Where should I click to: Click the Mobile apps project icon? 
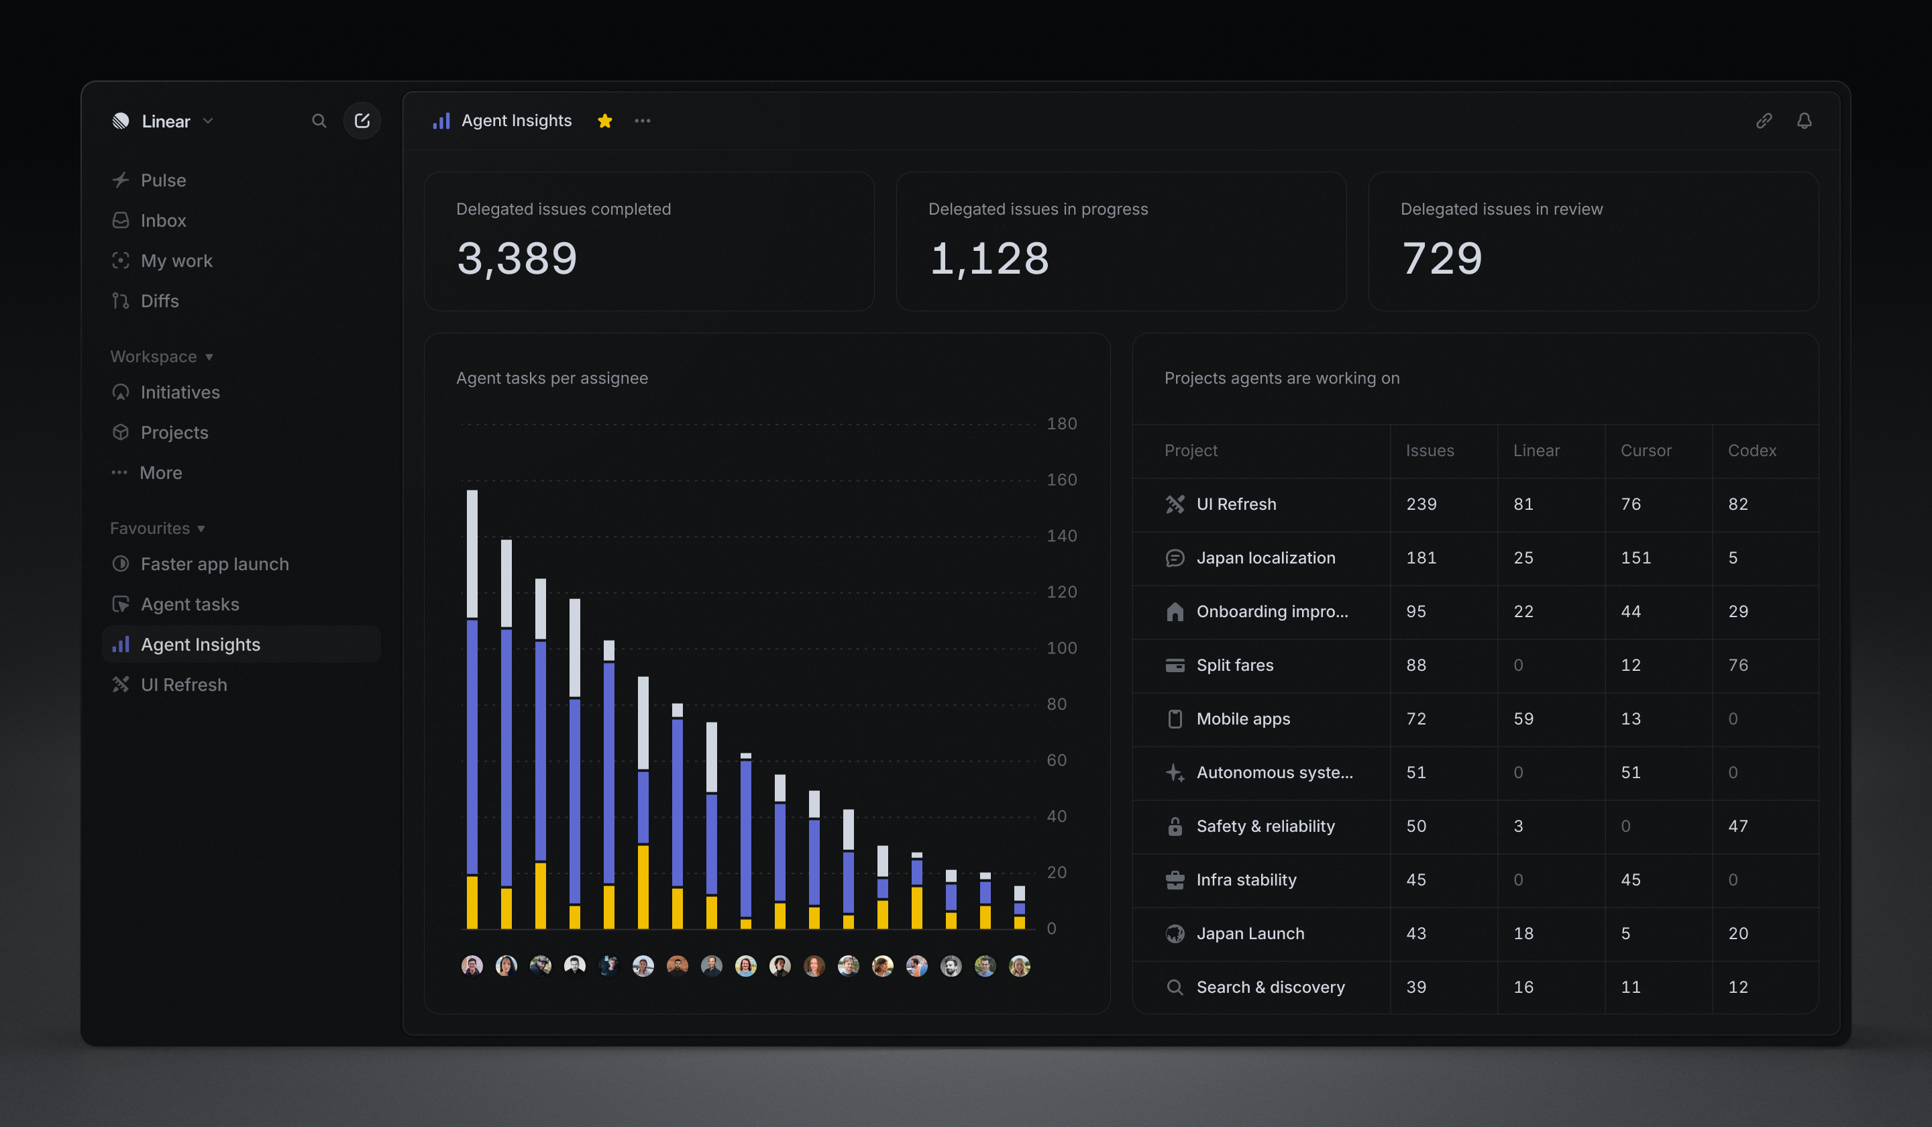tap(1175, 719)
